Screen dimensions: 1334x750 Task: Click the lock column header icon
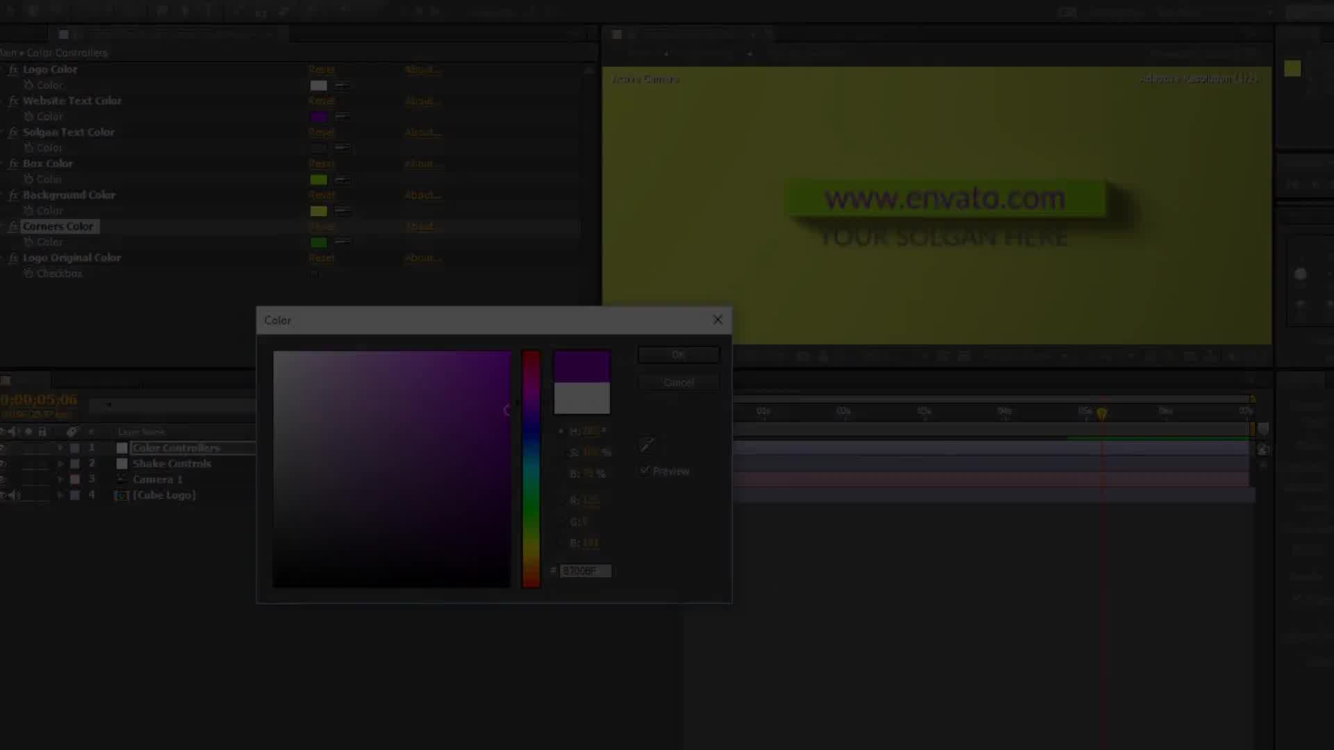(42, 431)
